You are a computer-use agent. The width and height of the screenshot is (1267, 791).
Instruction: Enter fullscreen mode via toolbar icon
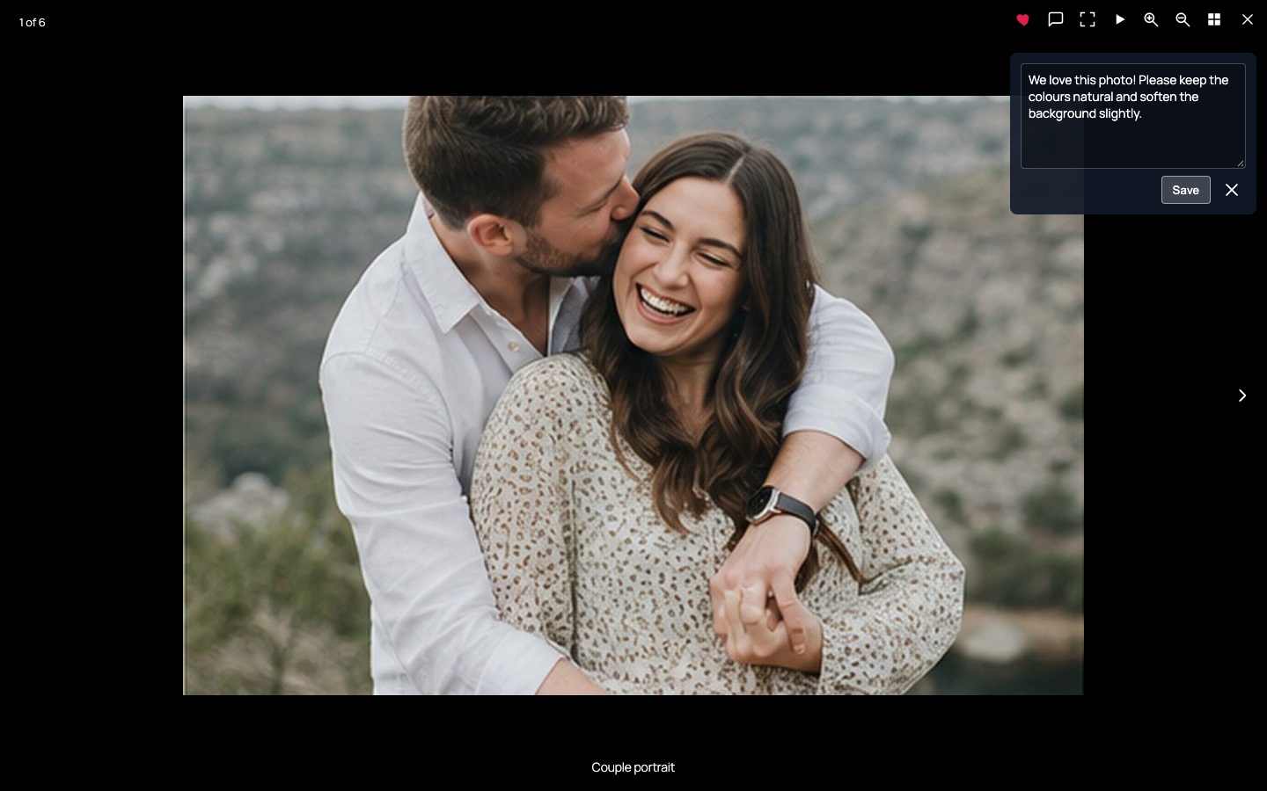(1088, 19)
